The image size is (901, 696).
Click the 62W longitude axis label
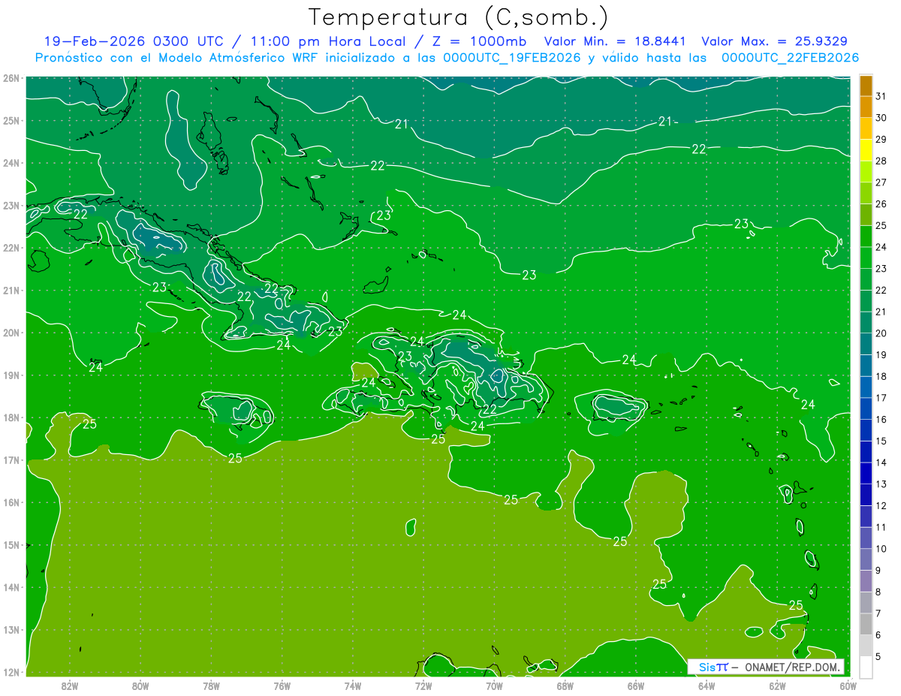point(777,685)
